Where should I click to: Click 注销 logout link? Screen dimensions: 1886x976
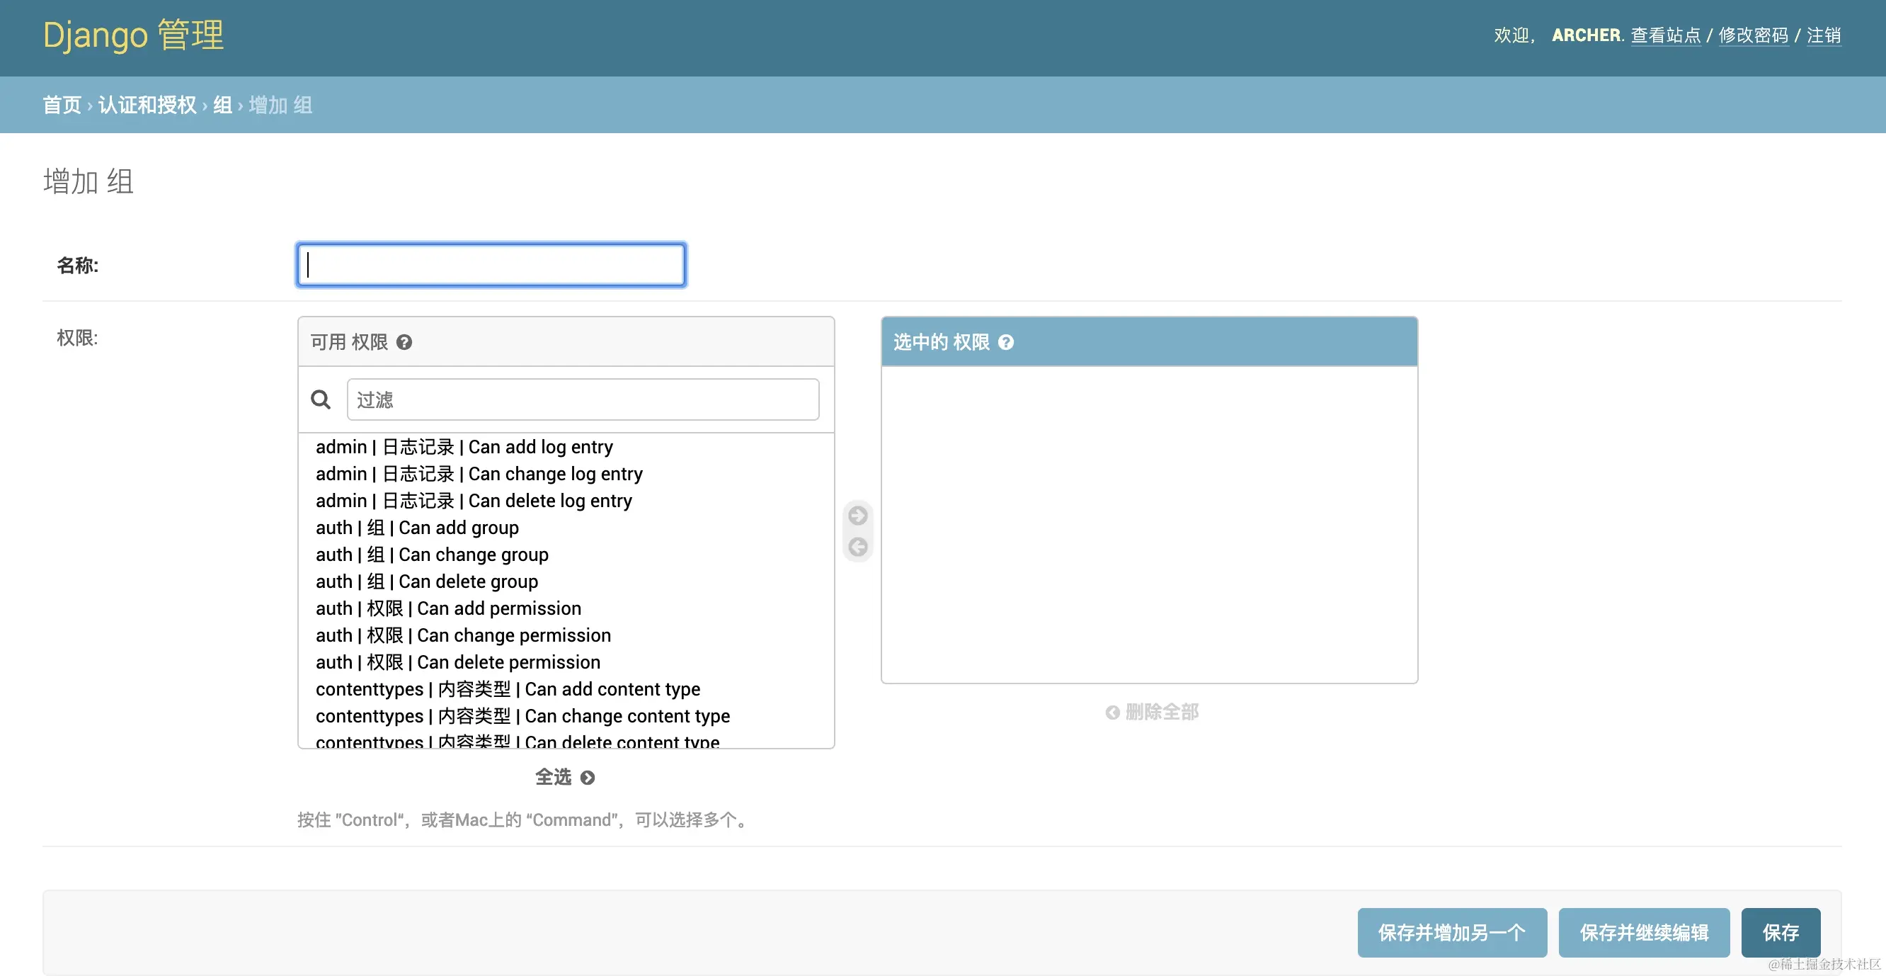tap(1823, 35)
